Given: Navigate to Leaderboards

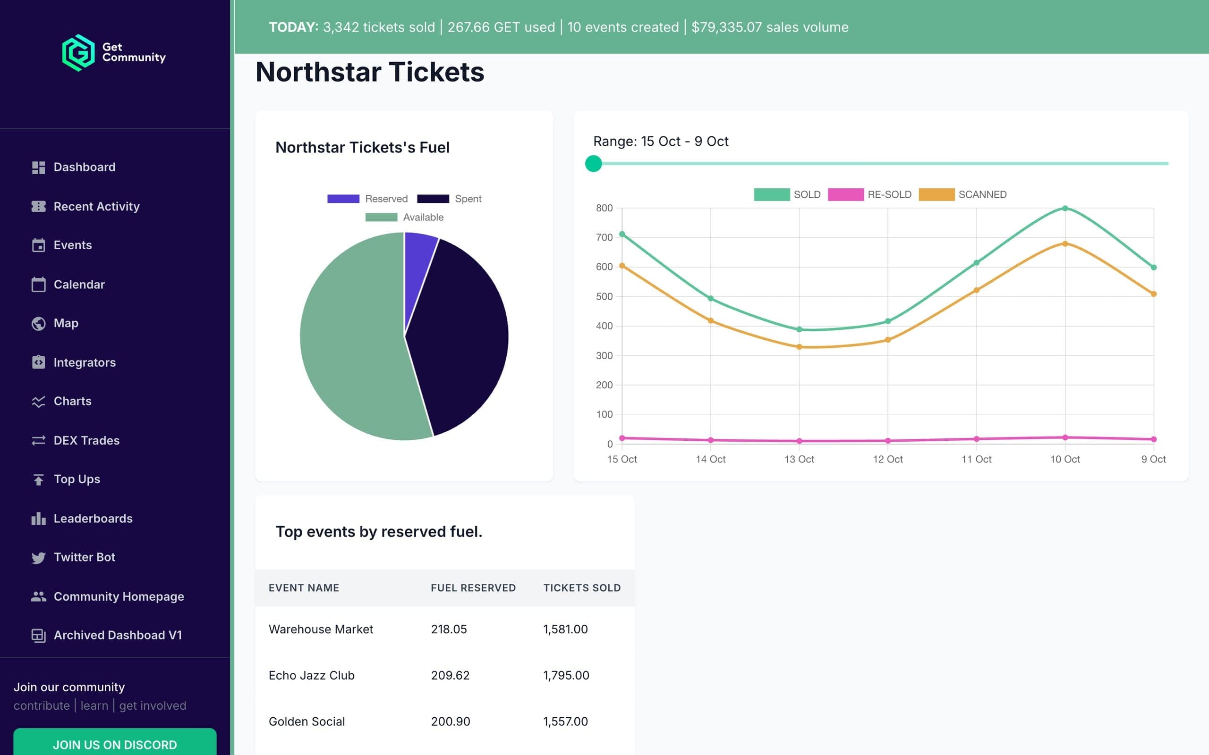Looking at the screenshot, I should (x=93, y=518).
